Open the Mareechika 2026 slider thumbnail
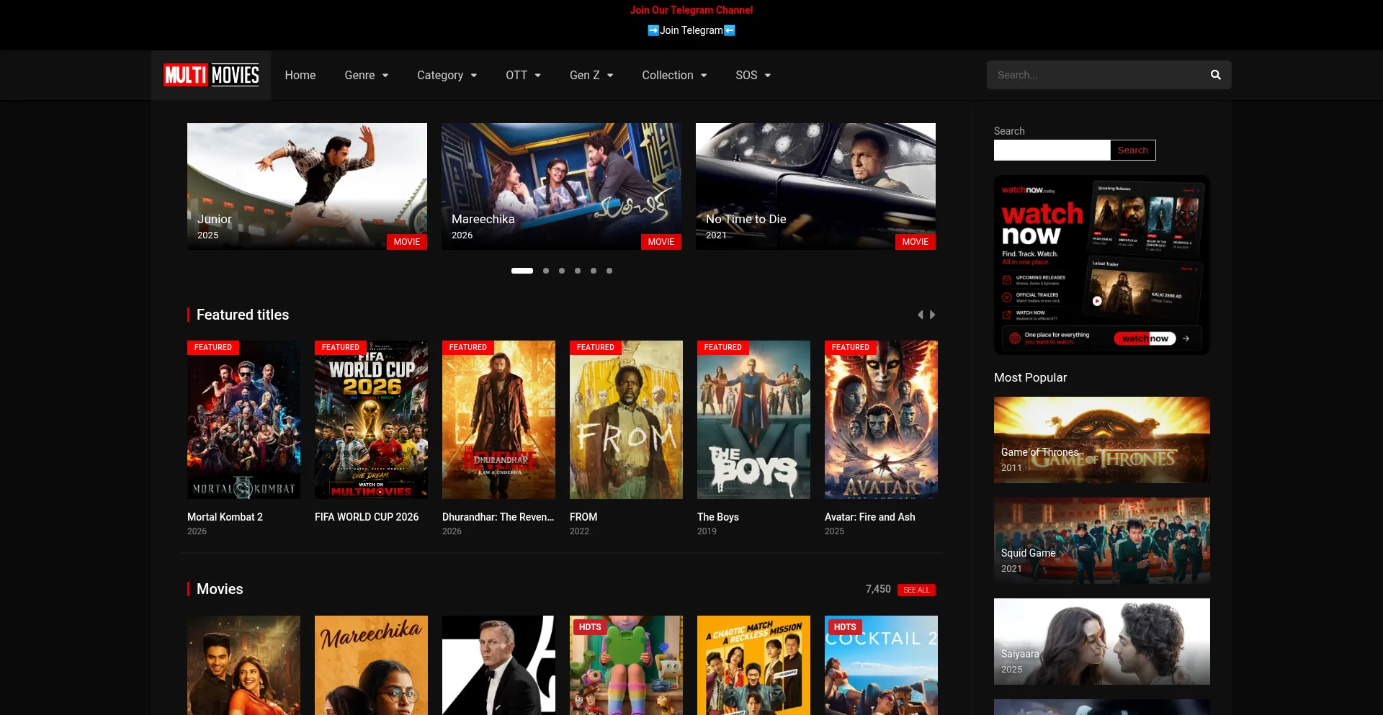Image resolution: width=1383 pixels, height=715 pixels. click(x=561, y=186)
